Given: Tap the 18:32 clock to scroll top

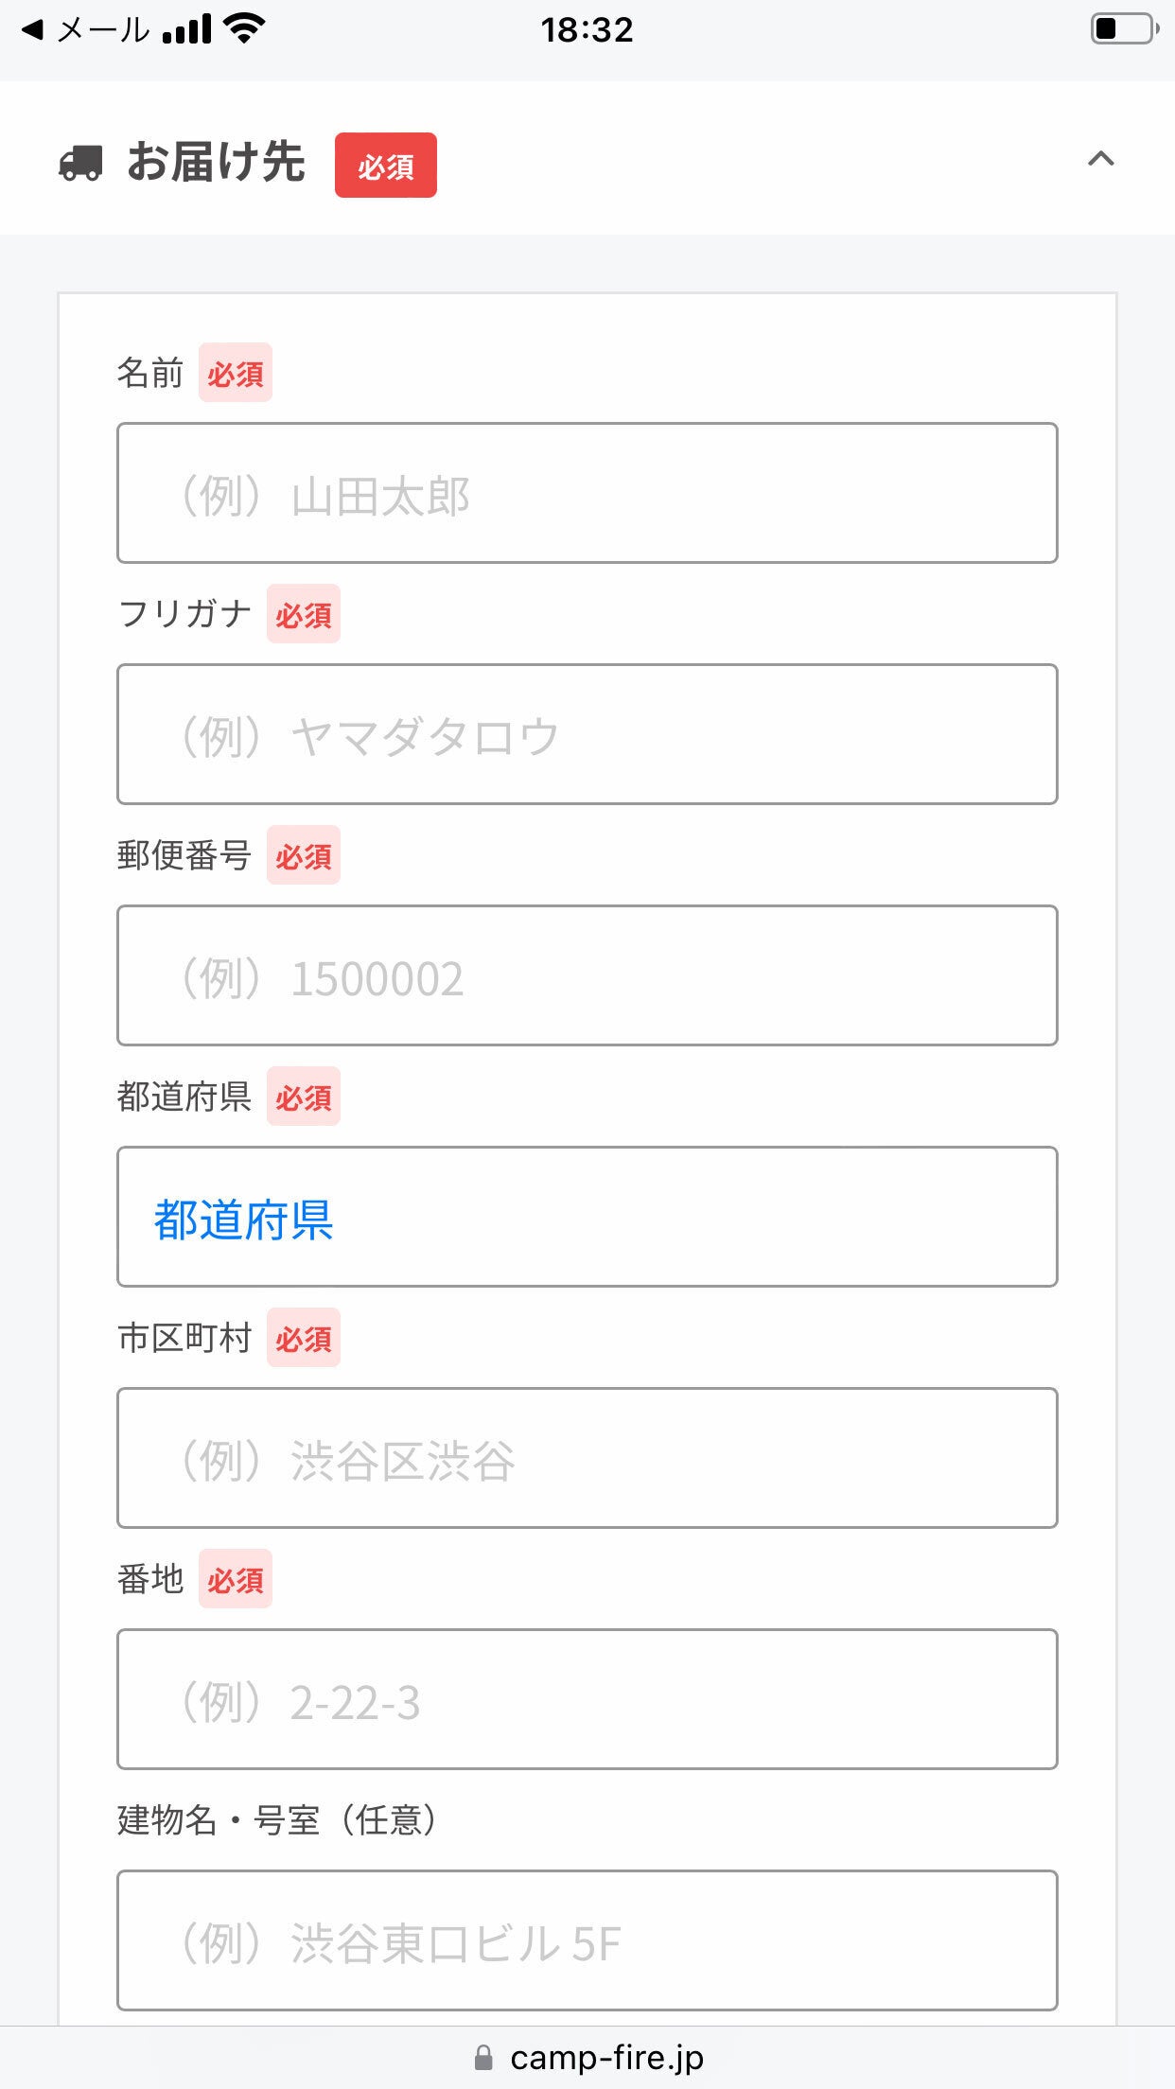Looking at the screenshot, I should point(587,30).
